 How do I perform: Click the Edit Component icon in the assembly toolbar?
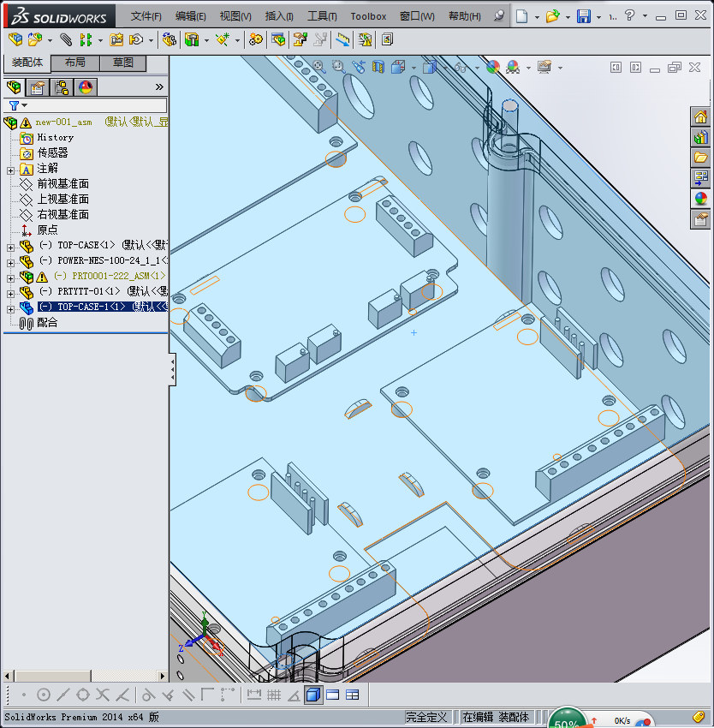click(15, 39)
